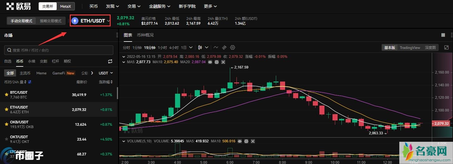Image resolution: width=453 pixels, height=164 pixels.
Task: Hide MA lines with eye icon
Action: coord(210,62)
